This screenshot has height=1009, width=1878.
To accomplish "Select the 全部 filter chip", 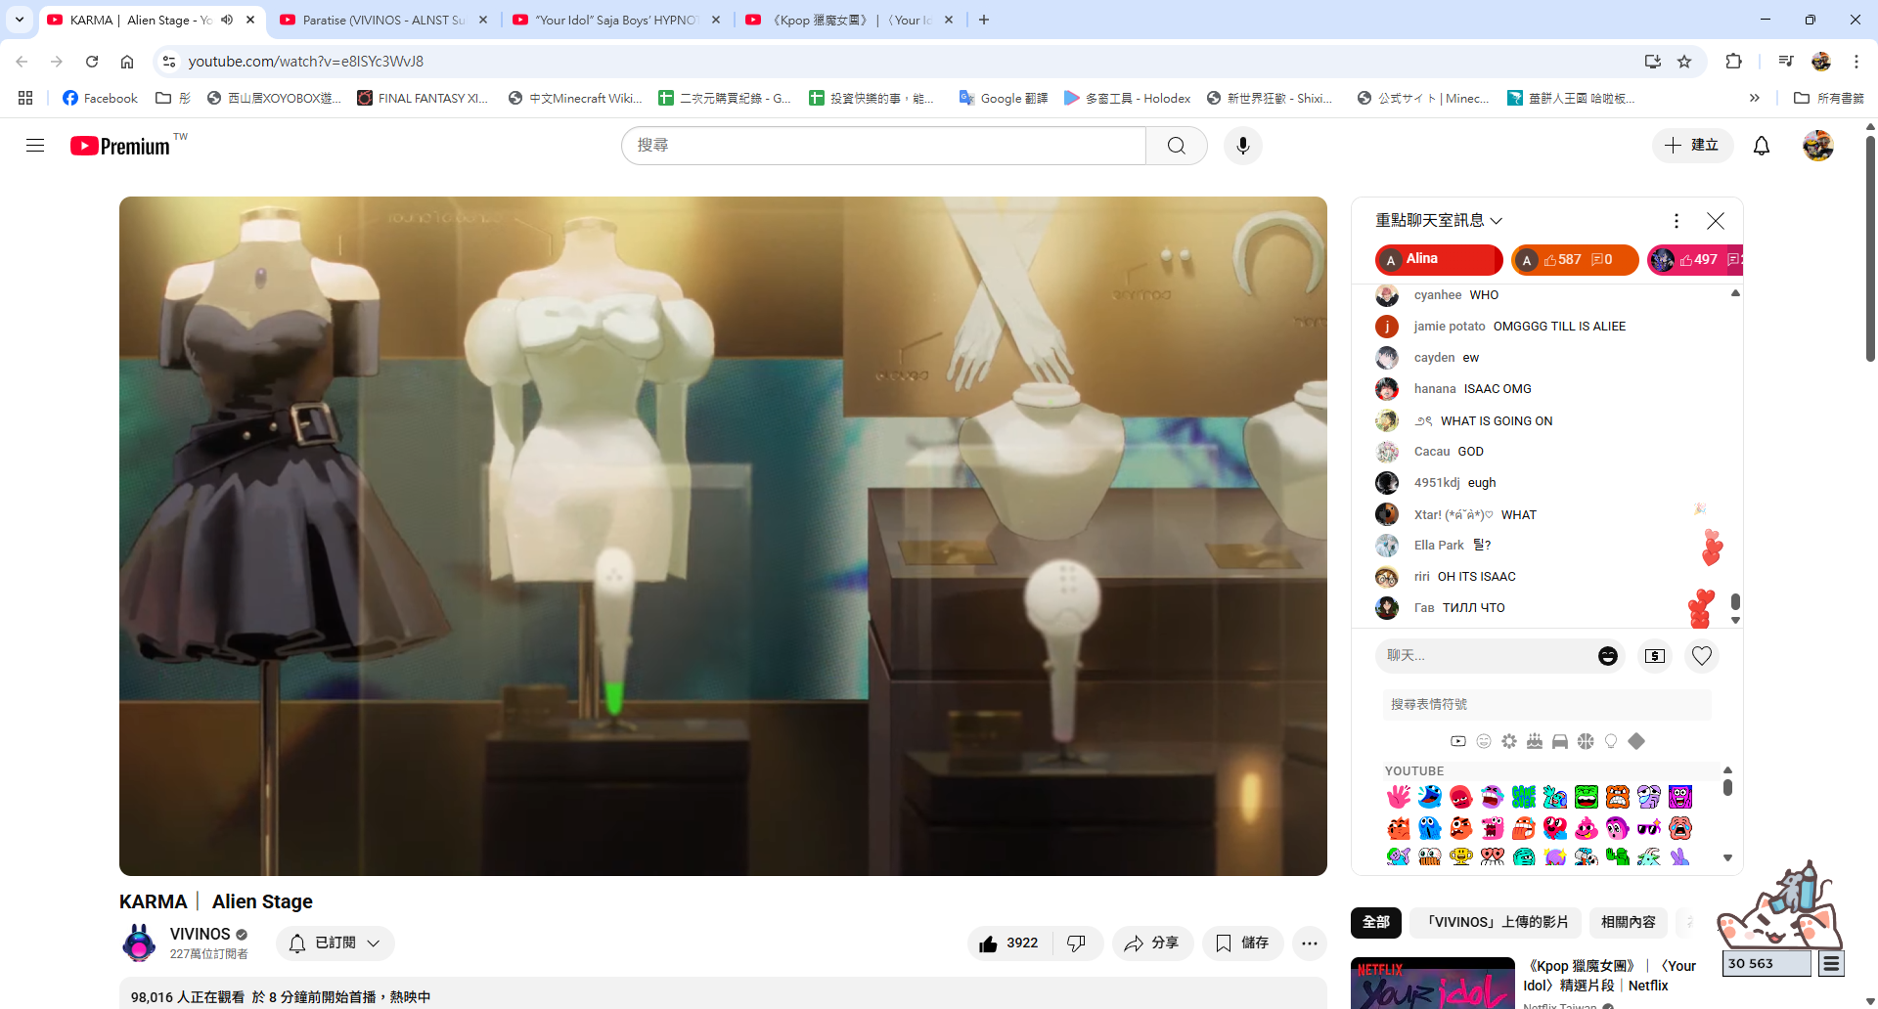I will pyautogui.click(x=1376, y=922).
